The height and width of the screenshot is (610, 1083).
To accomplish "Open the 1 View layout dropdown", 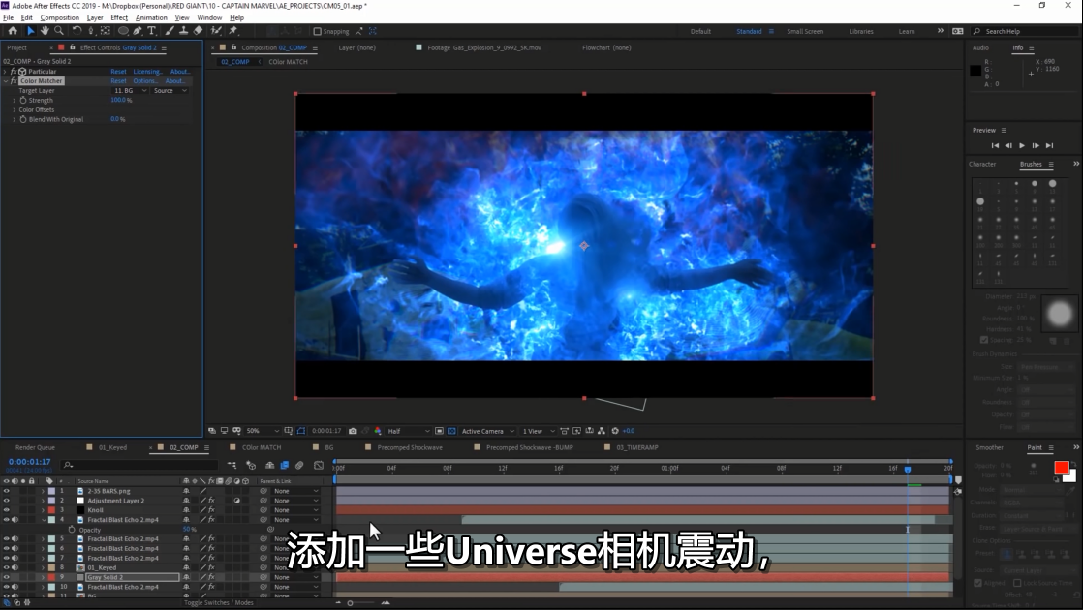I will (x=539, y=431).
